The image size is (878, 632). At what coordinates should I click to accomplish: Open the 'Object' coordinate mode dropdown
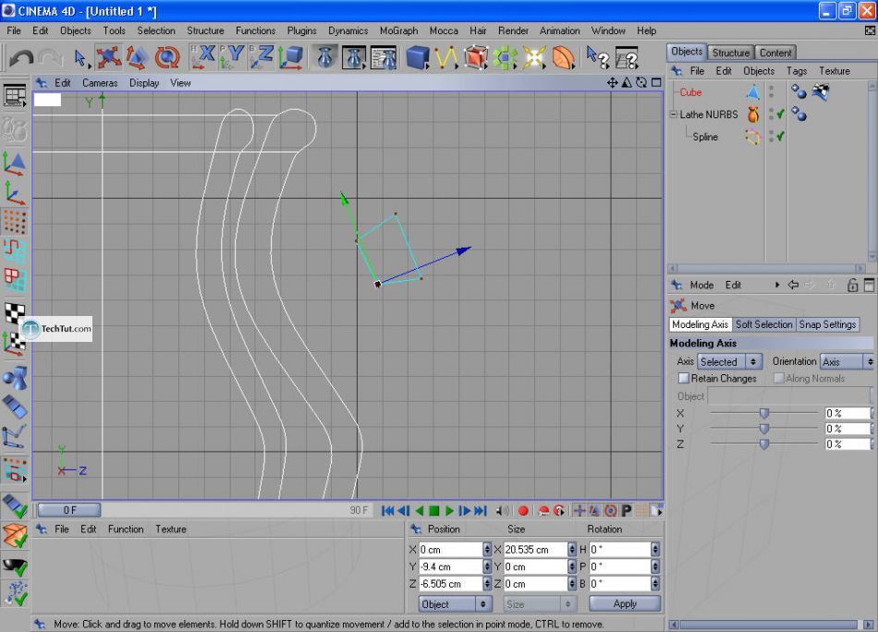coord(456,604)
